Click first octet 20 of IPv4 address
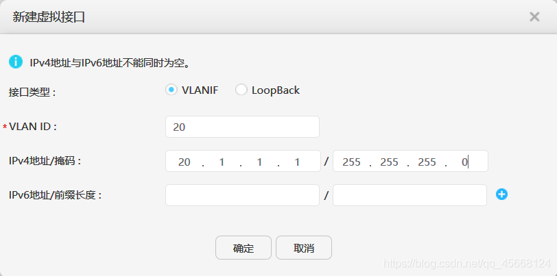Screen dimensions: 557x276 (185, 162)
